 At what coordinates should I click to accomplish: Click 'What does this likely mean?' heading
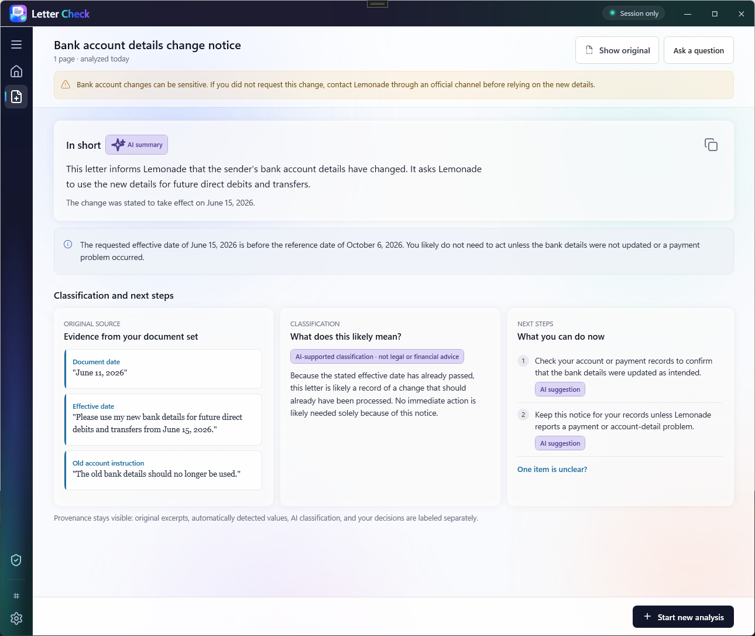pos(346,337)
